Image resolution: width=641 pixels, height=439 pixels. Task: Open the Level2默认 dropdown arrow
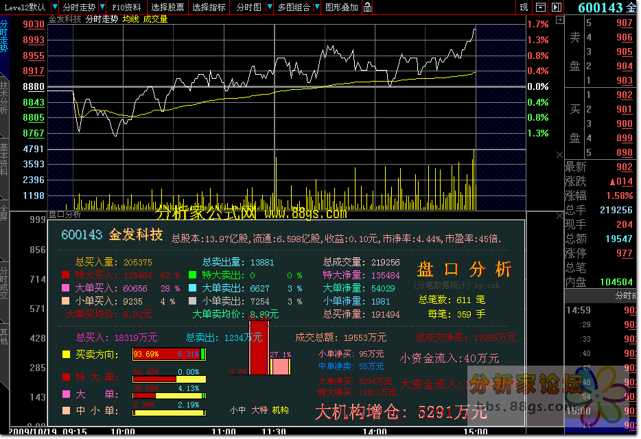coord(55,7)
